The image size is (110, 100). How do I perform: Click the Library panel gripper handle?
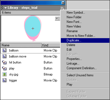pyautogui.click(x=2, y=8)
